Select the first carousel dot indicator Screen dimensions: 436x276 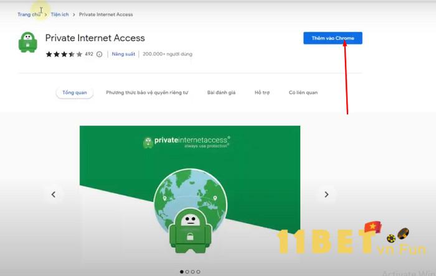point(182,272)
